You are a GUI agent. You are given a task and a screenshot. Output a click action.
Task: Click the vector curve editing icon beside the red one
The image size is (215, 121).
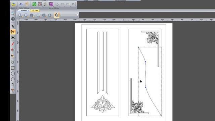click(x=45, y=4)
